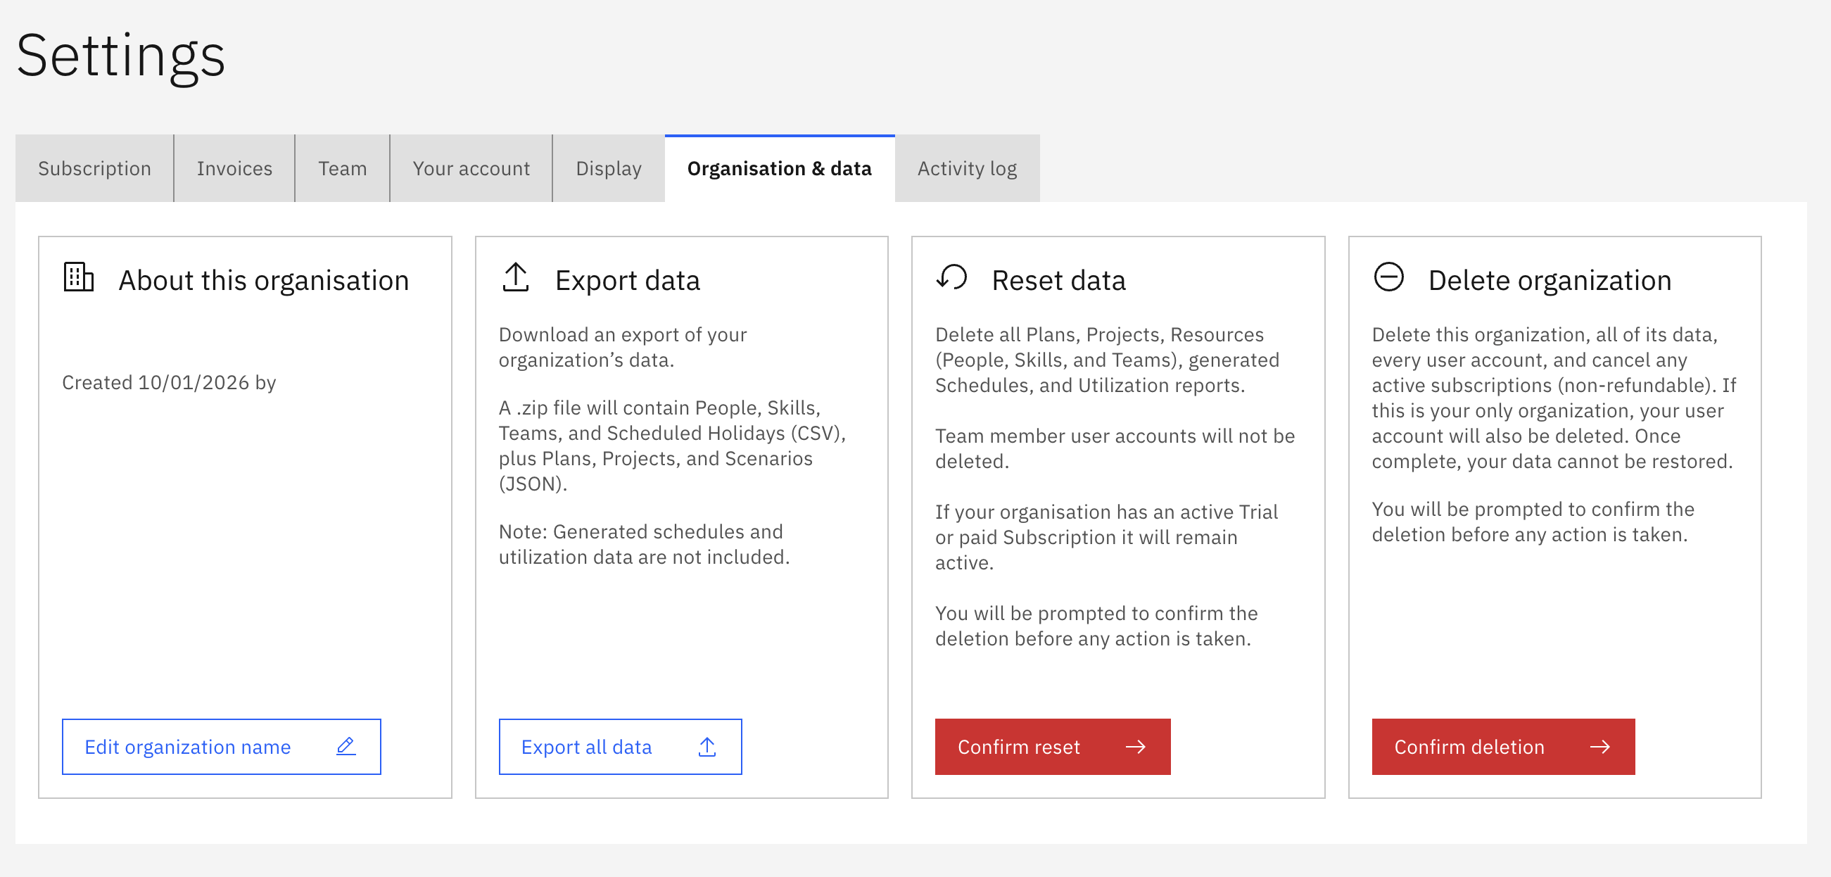Click the 'About this organisation' heading
1831x877 pixels.
pyautogui.click(x=264, y=281)
